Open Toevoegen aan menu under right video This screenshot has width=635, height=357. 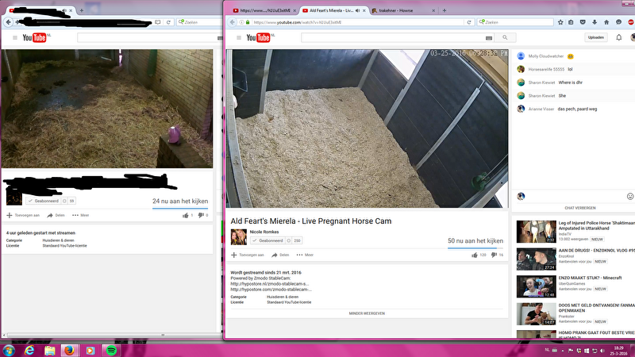(247, 255)
